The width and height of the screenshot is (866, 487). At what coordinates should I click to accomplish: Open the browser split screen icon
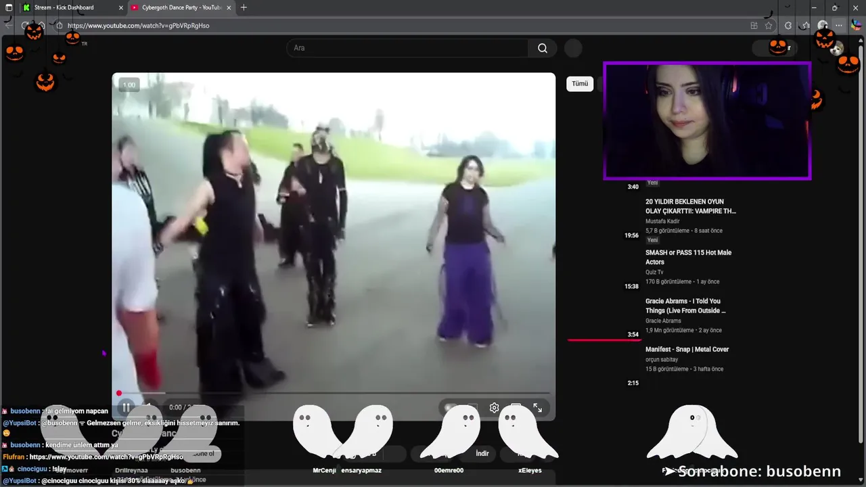(754, 26)
